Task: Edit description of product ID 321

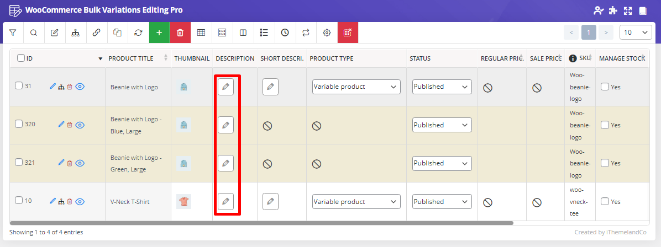Action: [x=225, y=163]
